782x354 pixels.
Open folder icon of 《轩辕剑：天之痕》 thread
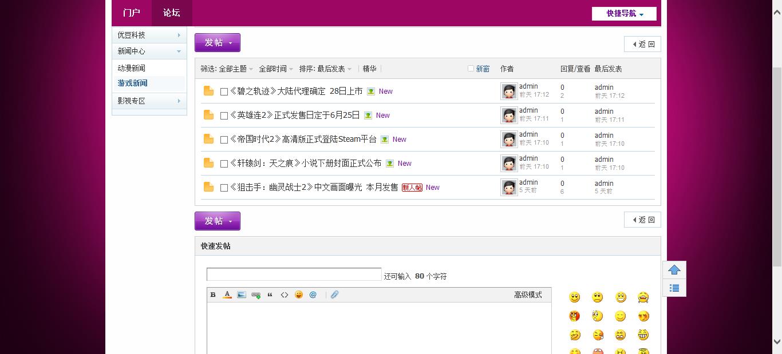[209, 163]
